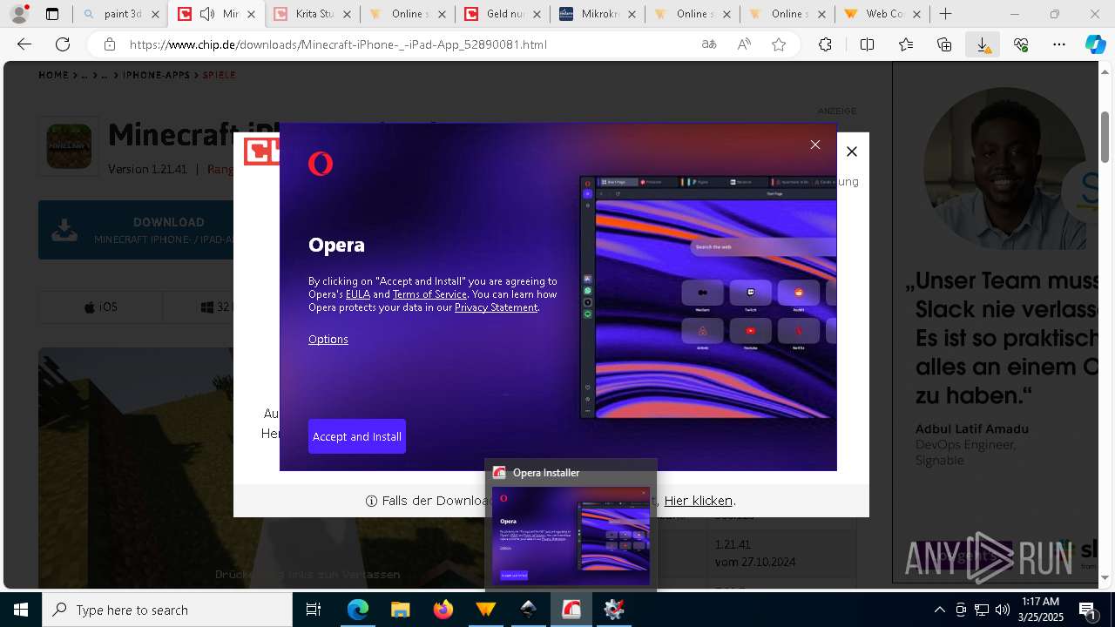This screenshot has height=627, width=1115.
Task: Click the red Opera logo in installer
Action: point(321,164)
